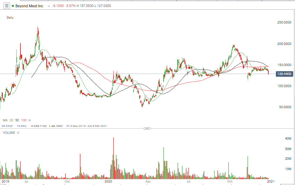The image size is (295, 185).
Task: Grab the panel divider handle above volume
Action: 147,128
